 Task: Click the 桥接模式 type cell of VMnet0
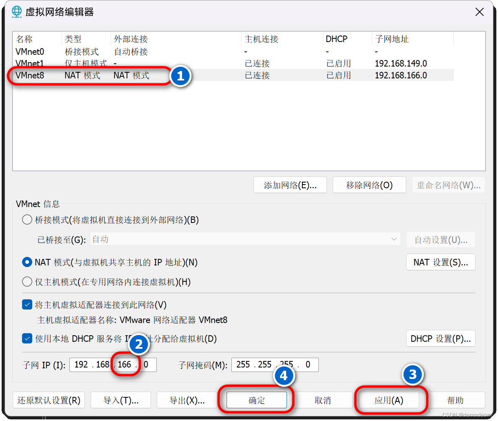coord(82,52)
